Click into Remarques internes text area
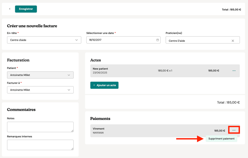This screenshot has width=248, height=158. point(40,145)
